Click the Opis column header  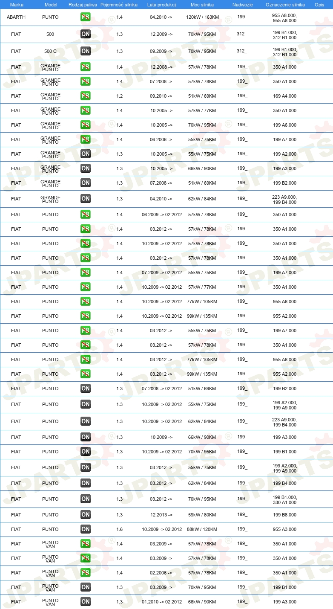(319, 4)
